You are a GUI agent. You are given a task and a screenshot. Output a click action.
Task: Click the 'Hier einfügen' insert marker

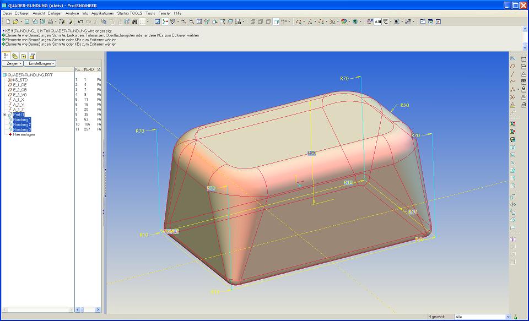pyautogui.click(x=24, y=134)
